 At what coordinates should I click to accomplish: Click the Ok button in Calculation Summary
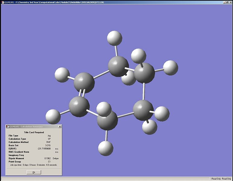tap(34, 172)
